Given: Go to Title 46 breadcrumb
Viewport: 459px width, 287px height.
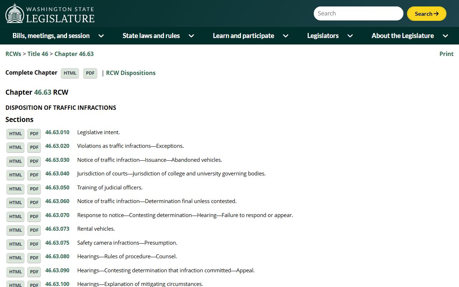Looking at the screenshot, I should point(38,54).
